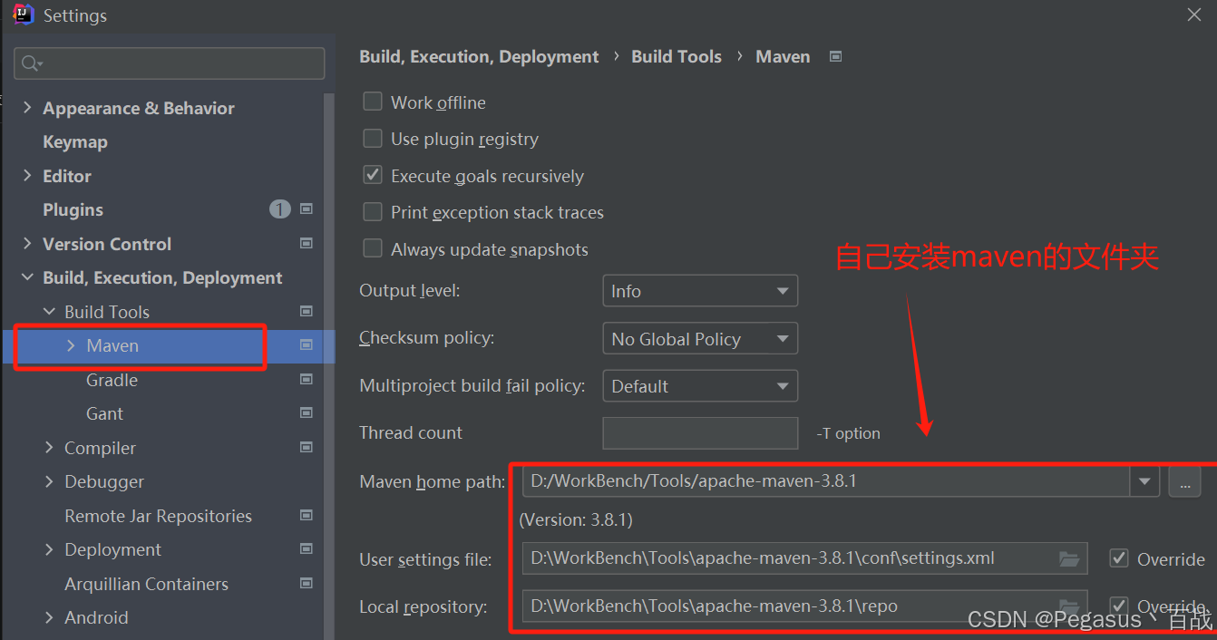This screenshot has height=640, width=1217.
Task: Expand the Maven tree node
Action: (71, 345)
